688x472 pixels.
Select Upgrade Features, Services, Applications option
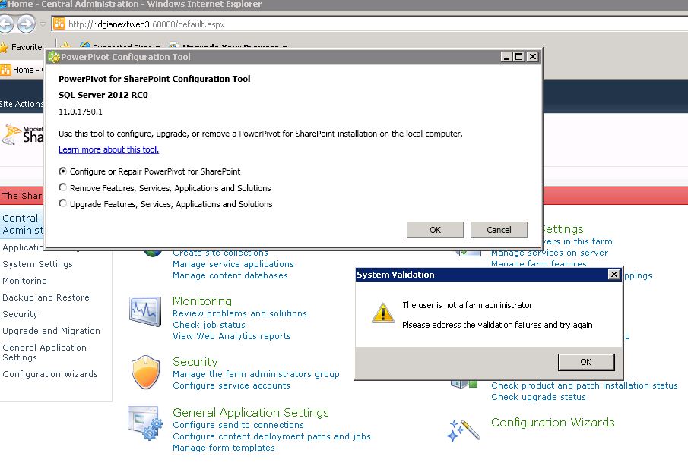pyautogui.click(x=63, y=204)
